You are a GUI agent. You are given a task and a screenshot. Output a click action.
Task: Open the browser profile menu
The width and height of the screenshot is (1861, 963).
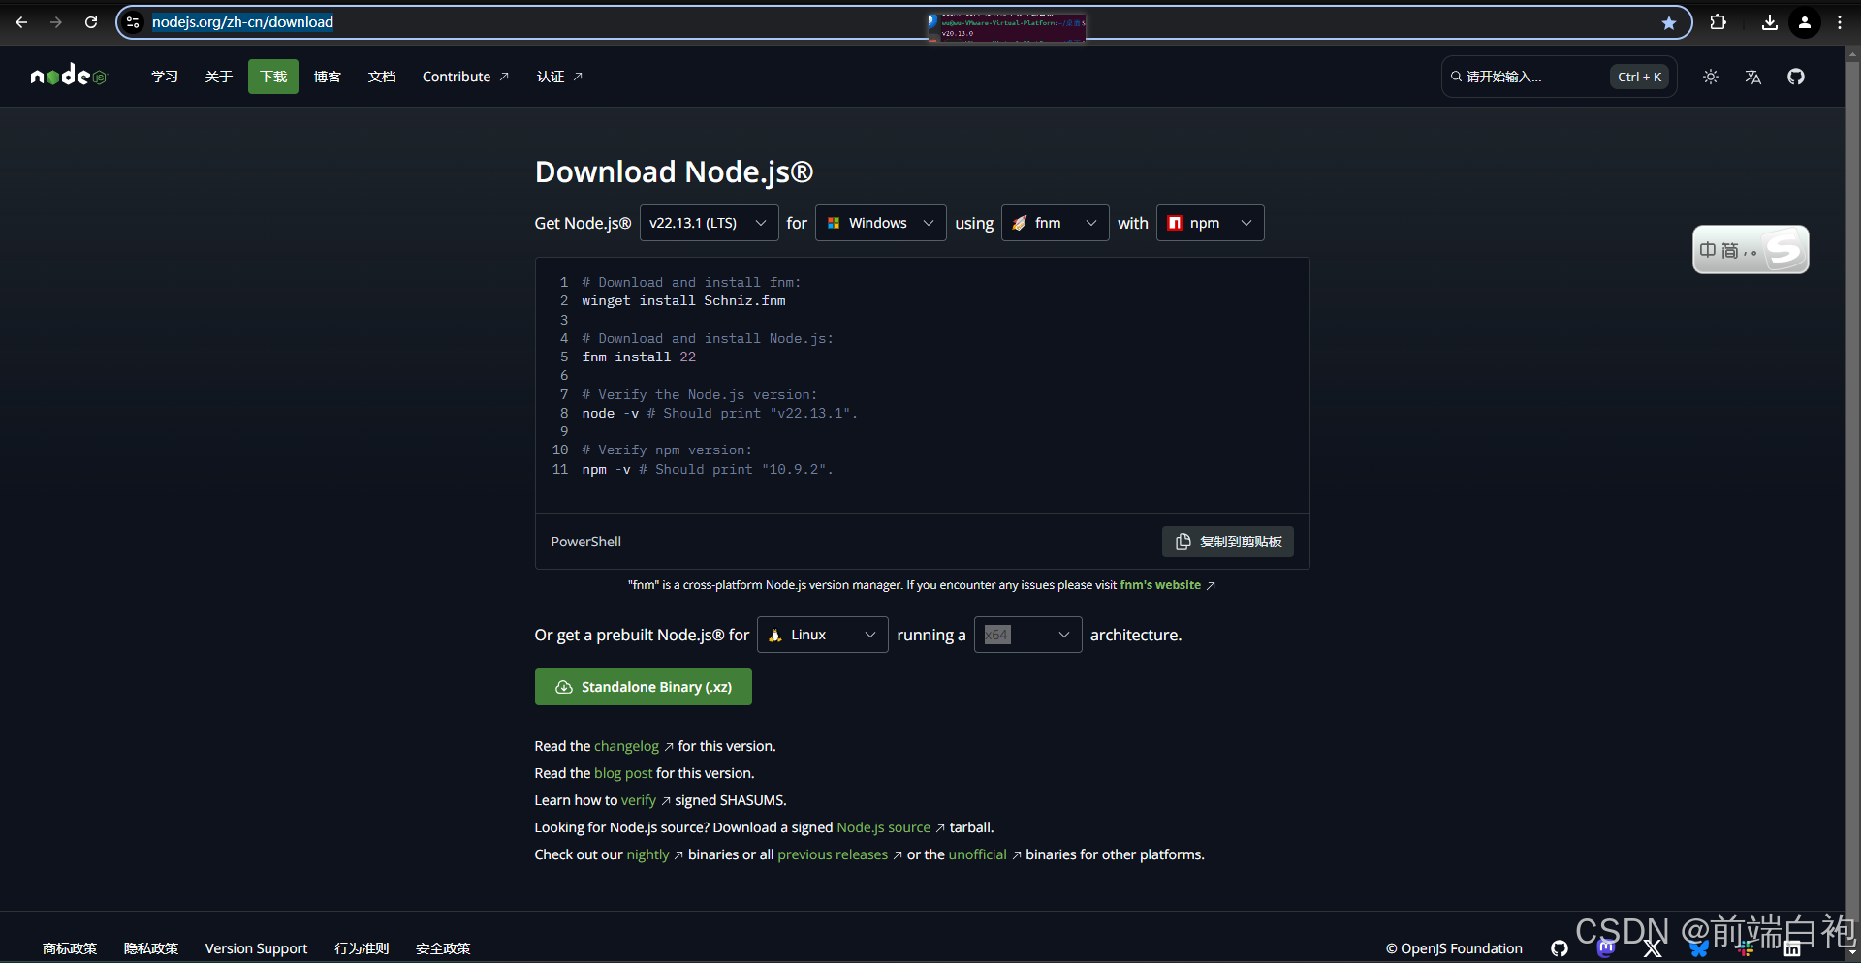point(1805,22)
